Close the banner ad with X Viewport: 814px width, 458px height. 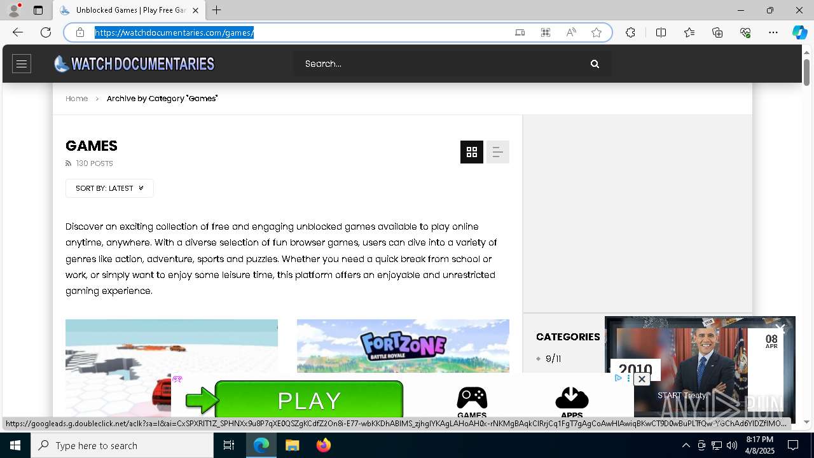[x=642, y=379]
